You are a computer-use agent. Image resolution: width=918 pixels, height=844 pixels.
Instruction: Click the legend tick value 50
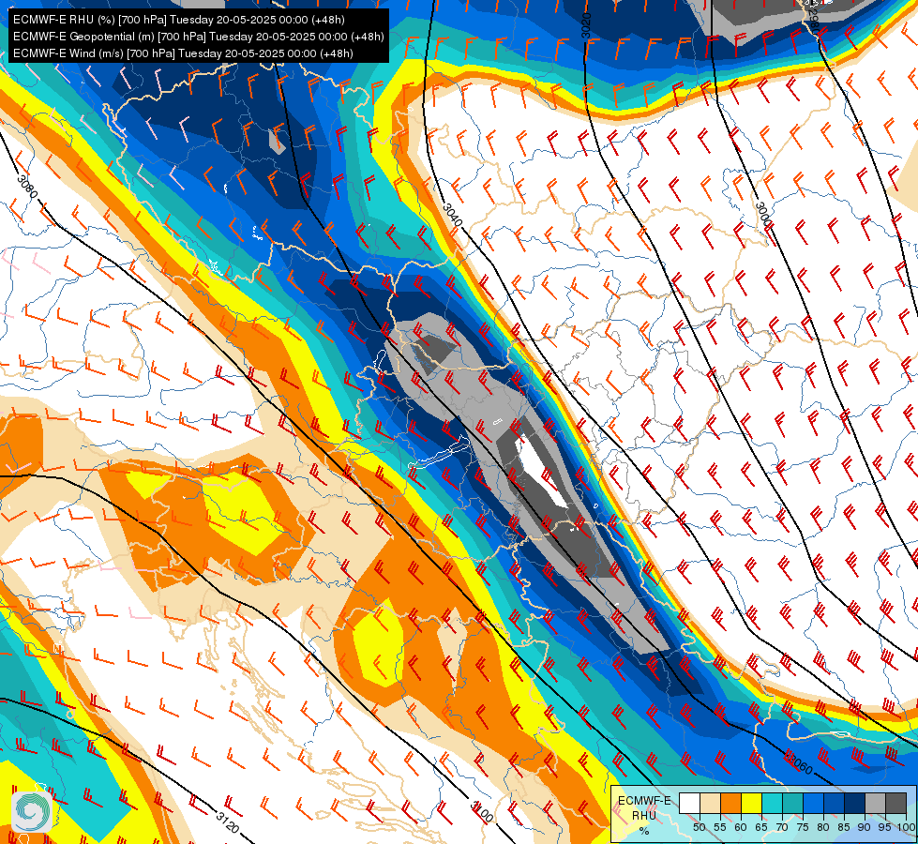pyautogui.click(x=699, y=827)
